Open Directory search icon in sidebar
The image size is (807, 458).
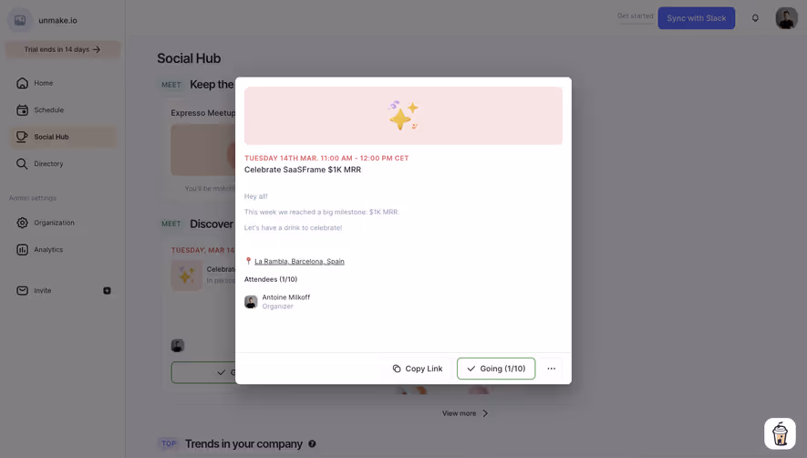[x=22, y=164]
